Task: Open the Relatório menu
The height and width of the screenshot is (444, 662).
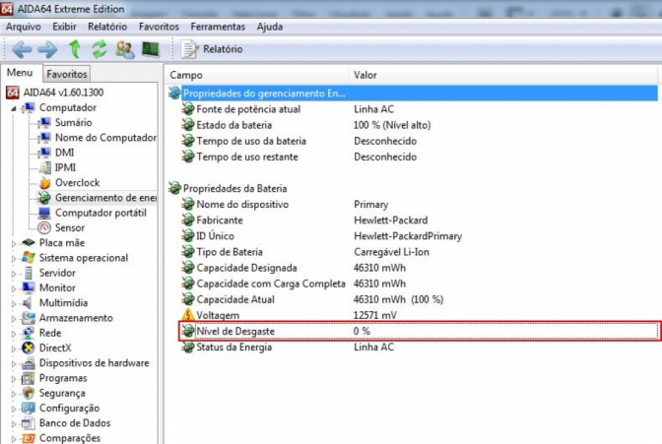Action: [107, 27]
